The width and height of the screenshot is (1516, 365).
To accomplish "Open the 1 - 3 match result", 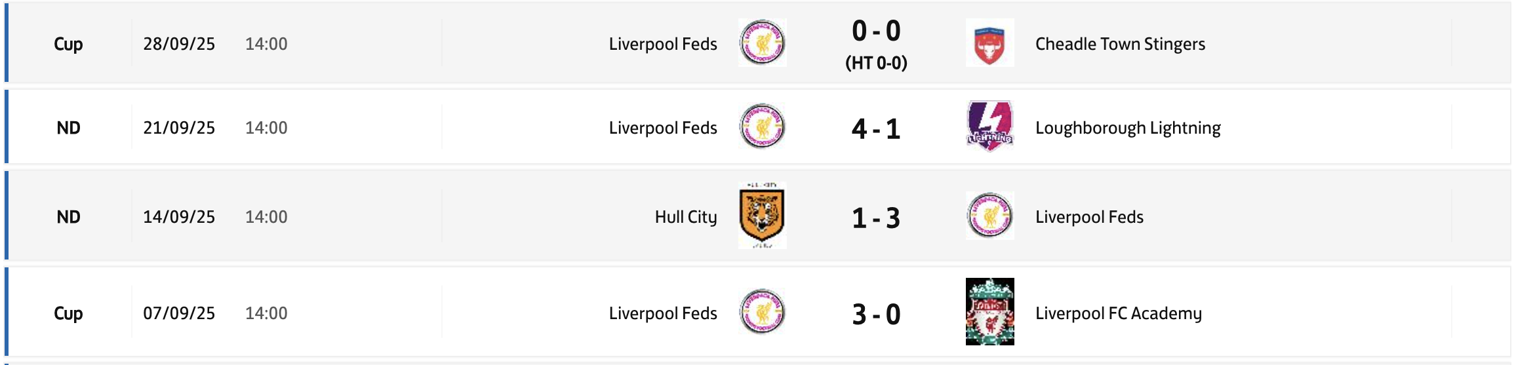I will [x=876, y=218].
